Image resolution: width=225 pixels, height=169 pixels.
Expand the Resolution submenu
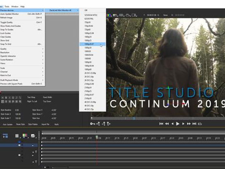[22, 53]
